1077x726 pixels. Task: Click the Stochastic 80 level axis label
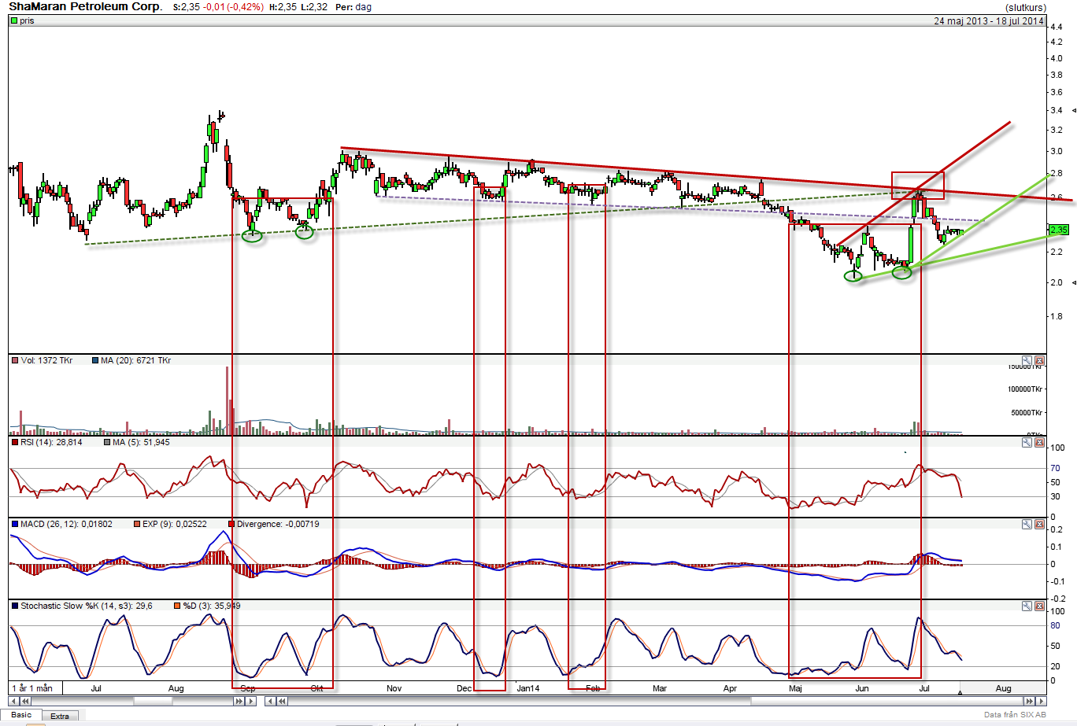[x=1055, y=627]
